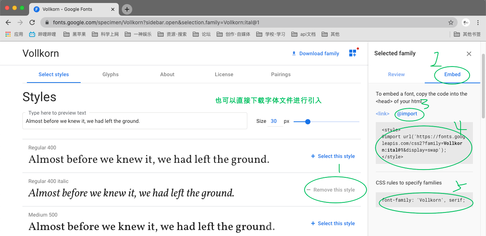Open the Review tab in sidebar

(396, 74)
